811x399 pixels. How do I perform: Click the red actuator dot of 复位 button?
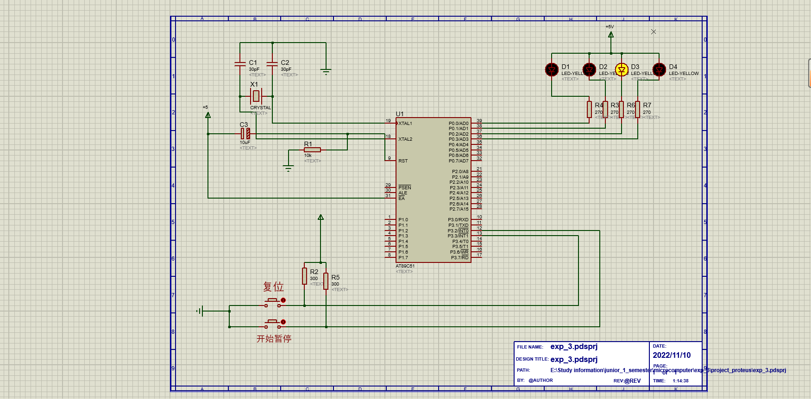click(x=283, y=300)
